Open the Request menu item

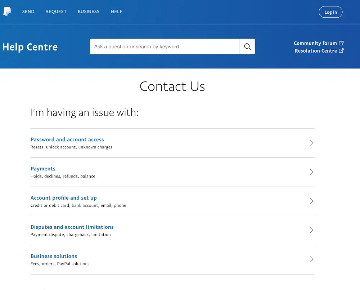point(56,12)
